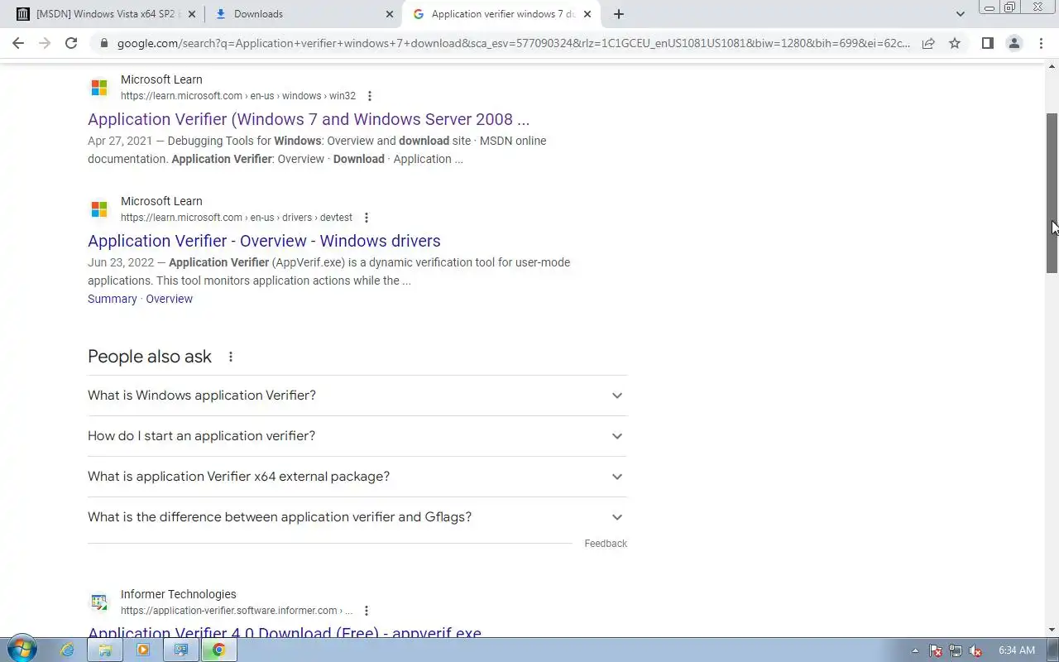The height and width of the screenshot is (662, 1059).
Task: Open Chrome three-dot menu
Action: point(1041,43)
